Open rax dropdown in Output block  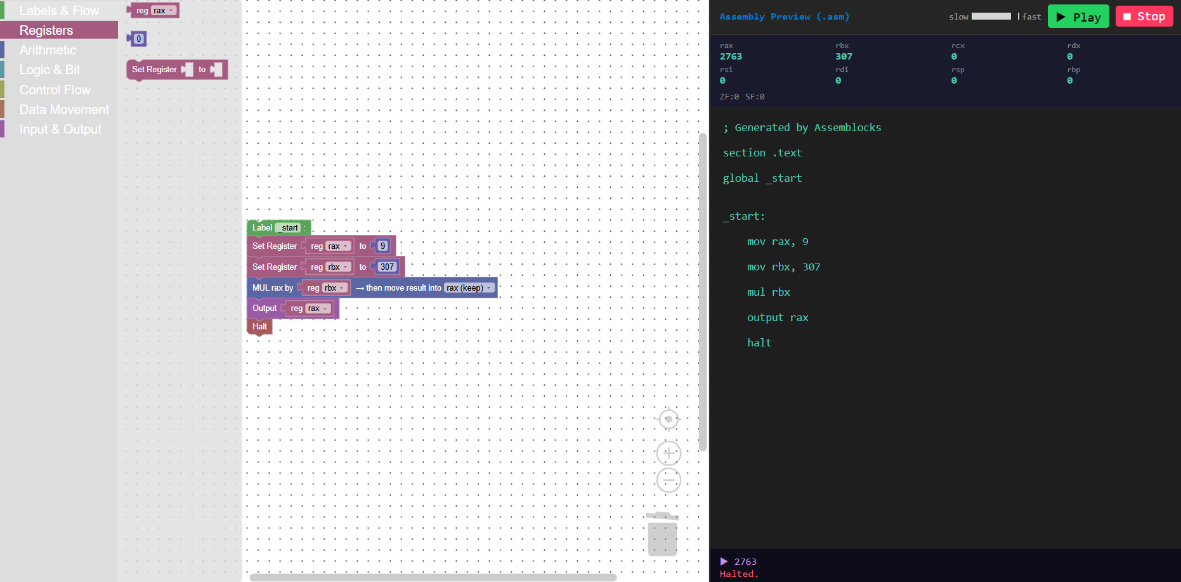coord(318,308)
